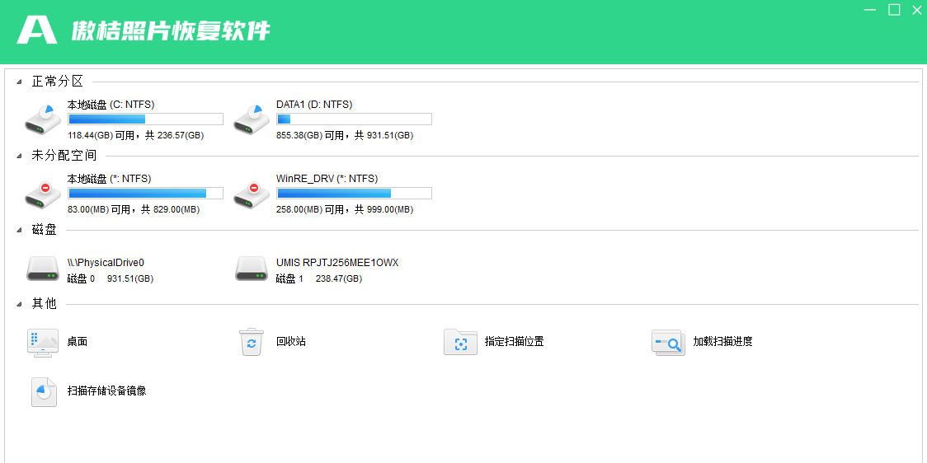Select the PhysicalDrive0 disk icon
The width and height of the screenshot is (927, 463).
(43, 269)
